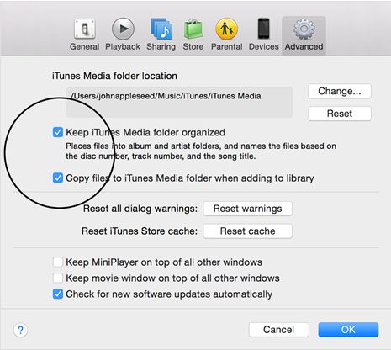Open help with the question mark
The width and height of the screenshot is (391, 350).
pyautogui.click(x=20, y=330)
